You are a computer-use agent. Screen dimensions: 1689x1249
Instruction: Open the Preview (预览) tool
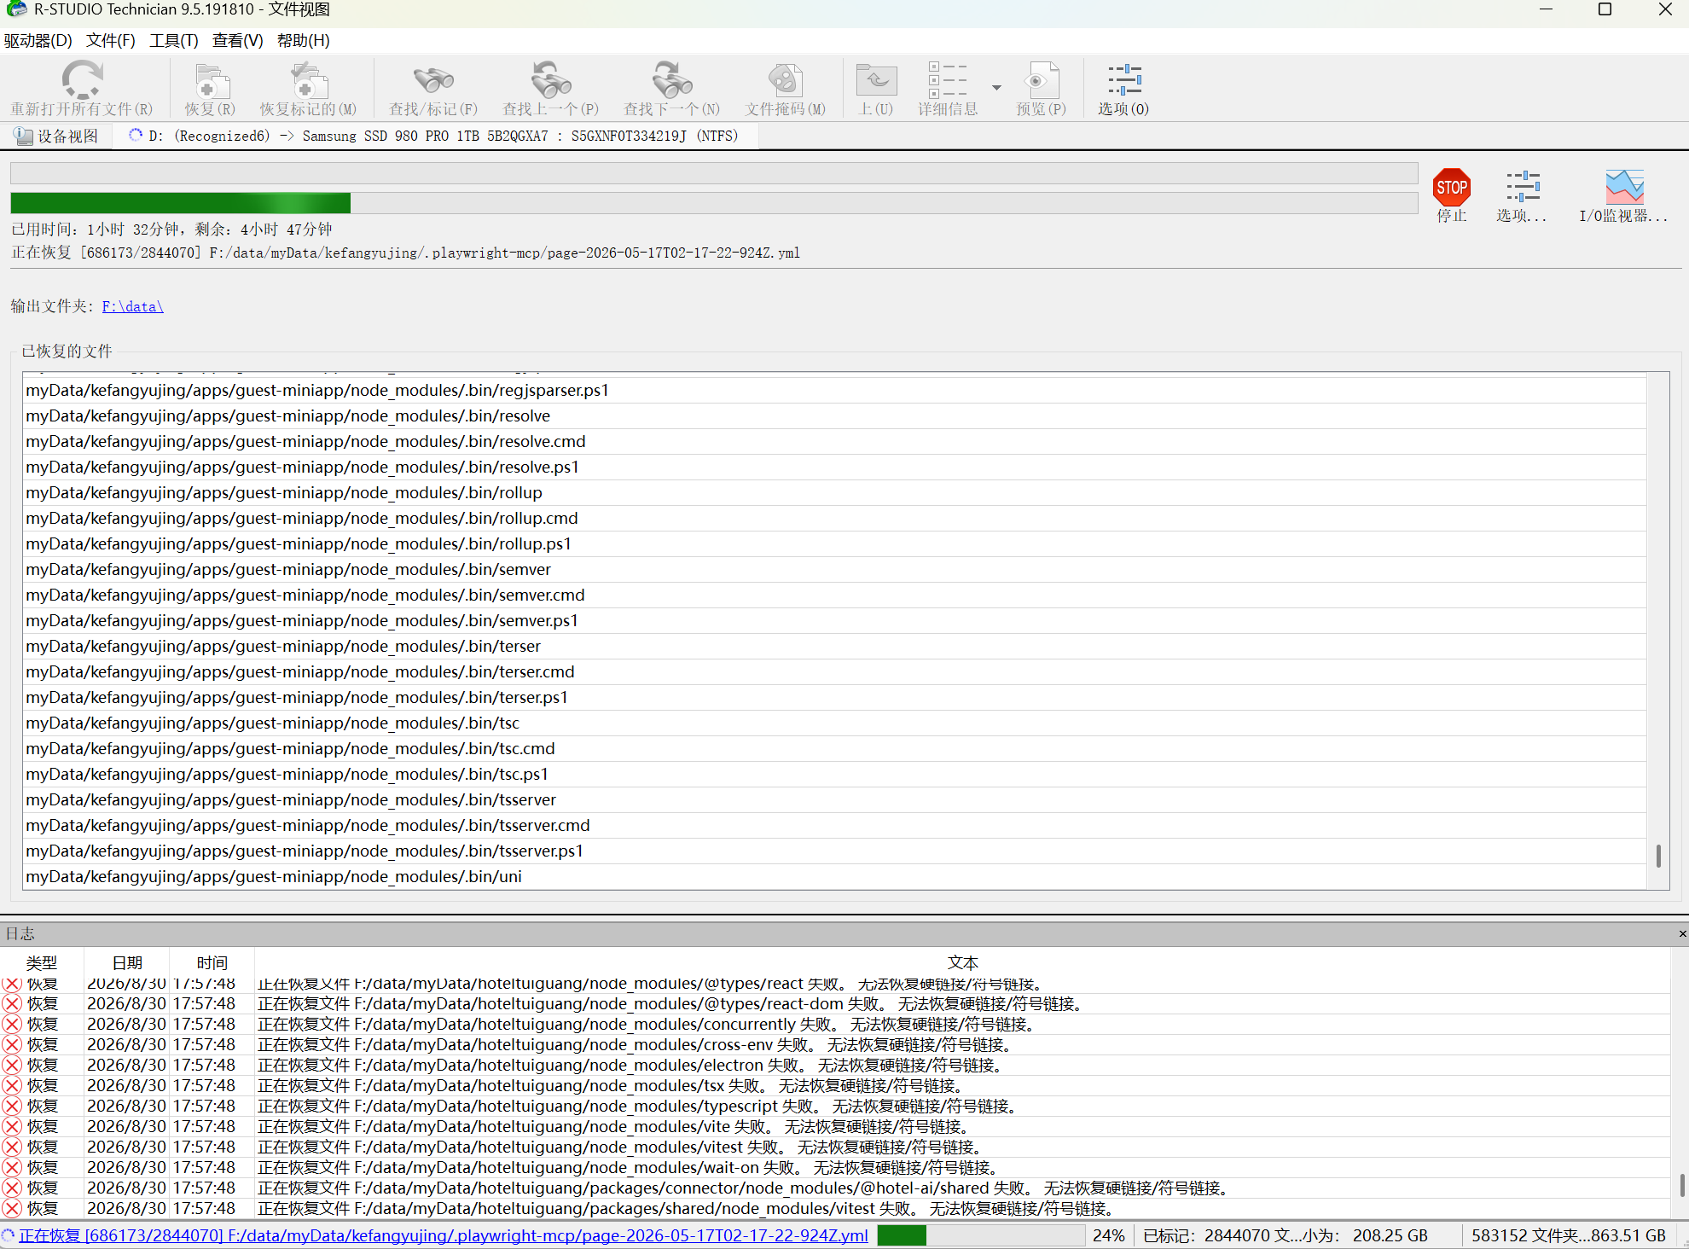tap(1041, 82)
